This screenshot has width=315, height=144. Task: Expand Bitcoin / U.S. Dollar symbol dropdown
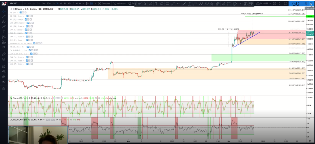point(54,9)
